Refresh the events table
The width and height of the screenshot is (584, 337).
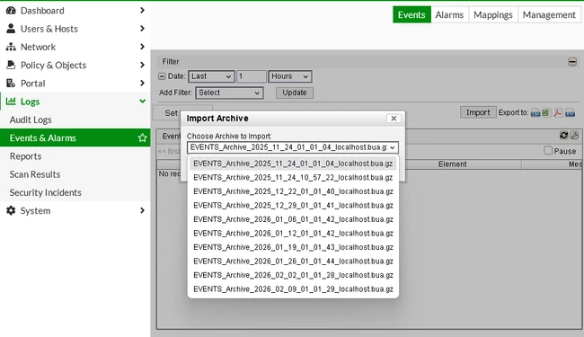564,135
